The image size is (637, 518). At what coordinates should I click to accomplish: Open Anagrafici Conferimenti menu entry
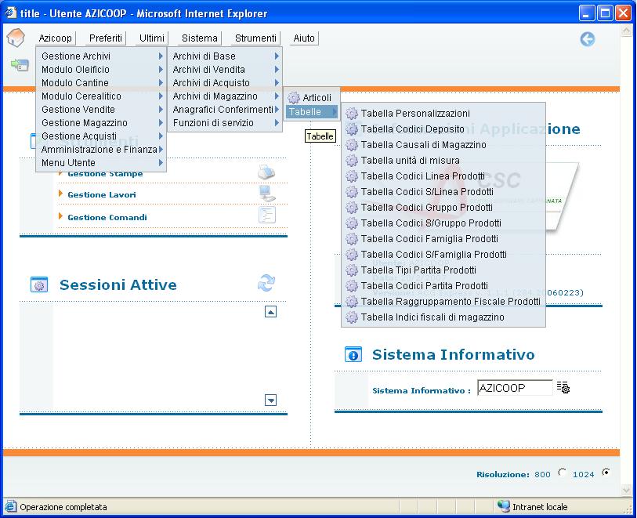[225, 110]
